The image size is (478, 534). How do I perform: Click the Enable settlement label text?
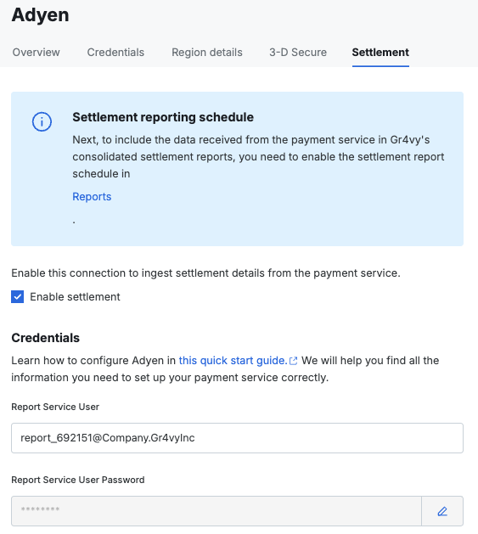(x=75, y=296)
